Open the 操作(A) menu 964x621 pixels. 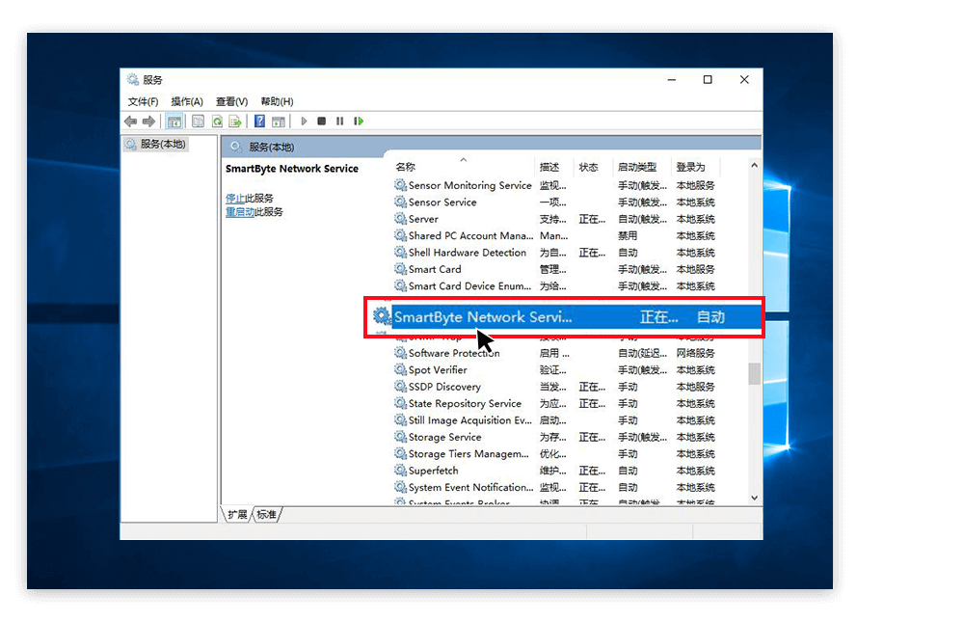click(186, 100)
